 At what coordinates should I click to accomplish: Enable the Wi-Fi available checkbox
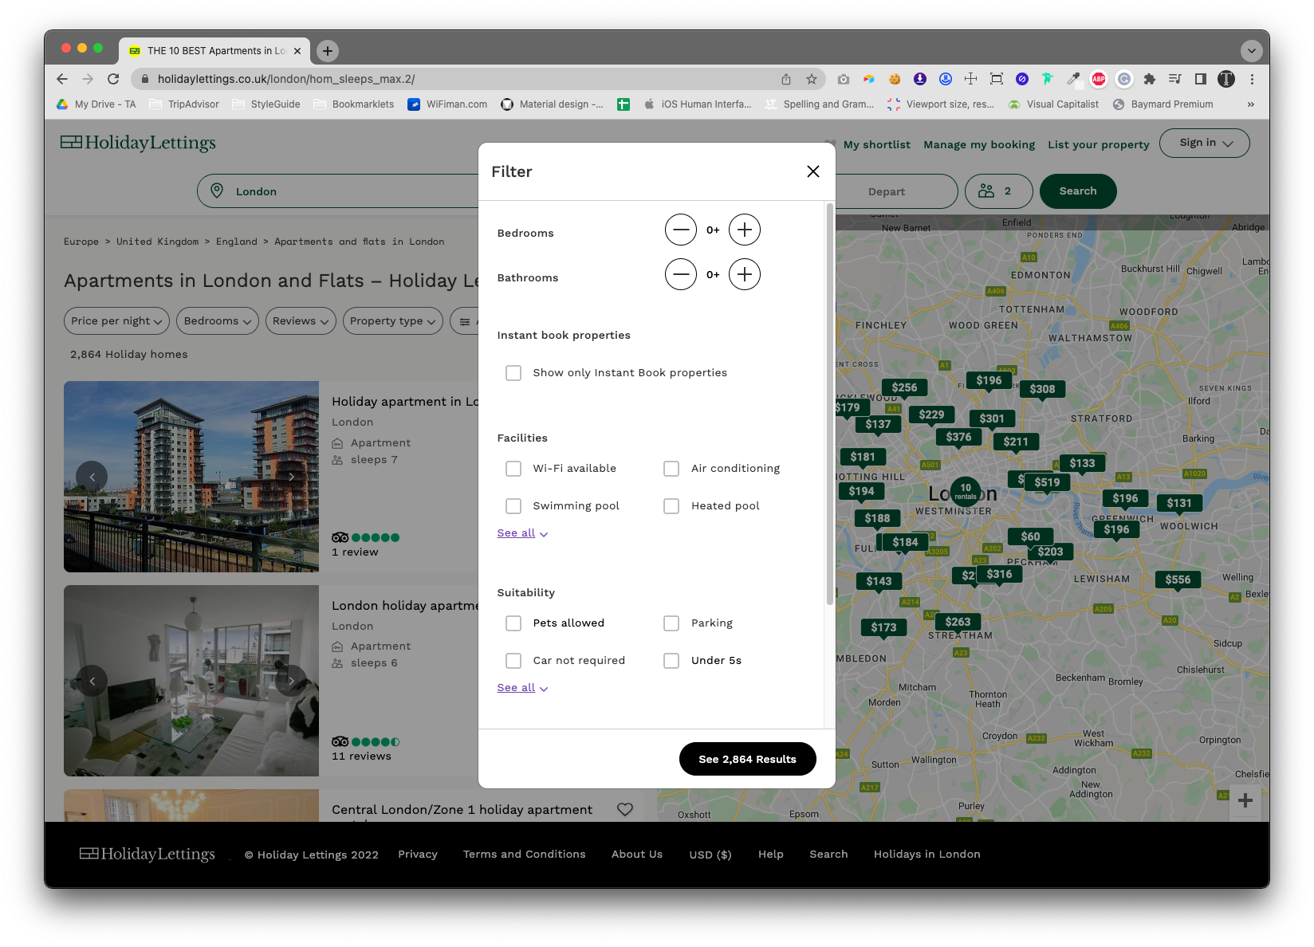pyautogui.click(x=513, y=469)
